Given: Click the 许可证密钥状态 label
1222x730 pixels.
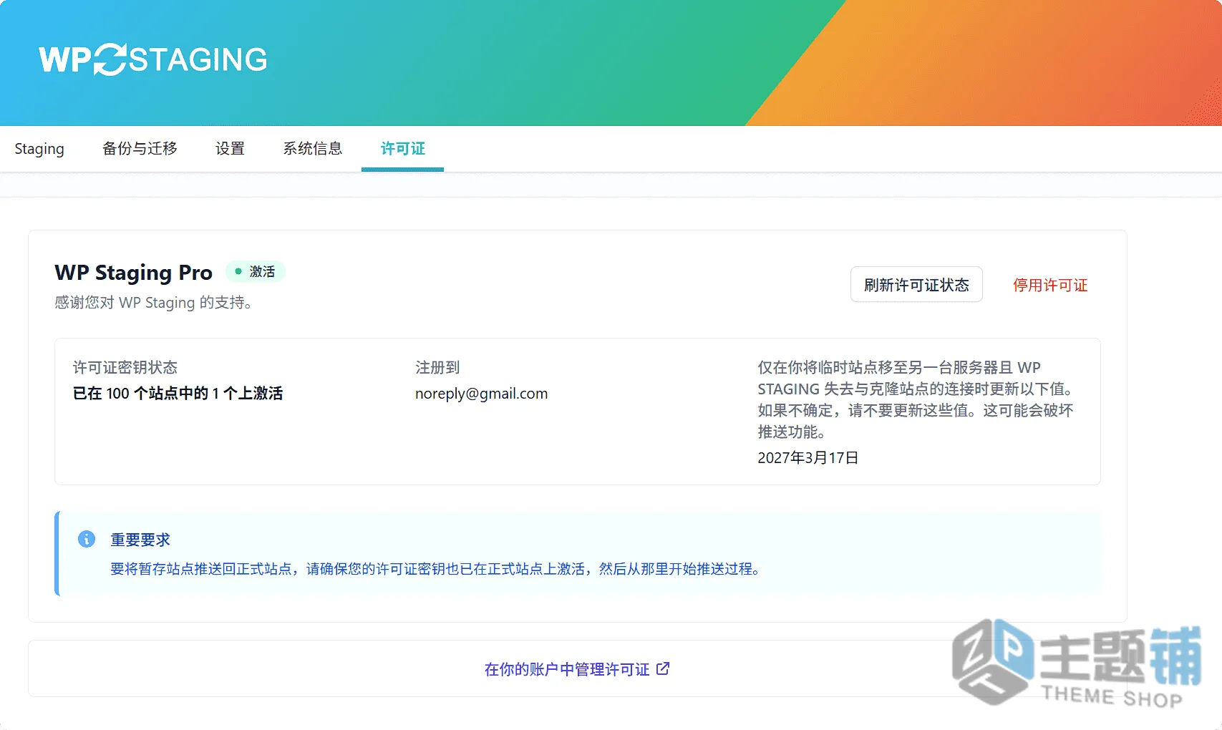Looking at the screenshot, I should 125,367.
